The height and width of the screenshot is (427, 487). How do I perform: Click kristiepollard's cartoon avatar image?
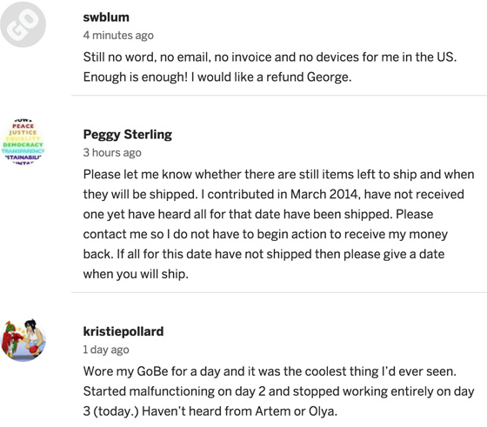[x=23, y=339]
